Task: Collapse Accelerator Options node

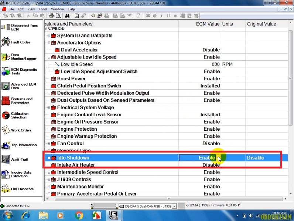Action: (49, 43)
